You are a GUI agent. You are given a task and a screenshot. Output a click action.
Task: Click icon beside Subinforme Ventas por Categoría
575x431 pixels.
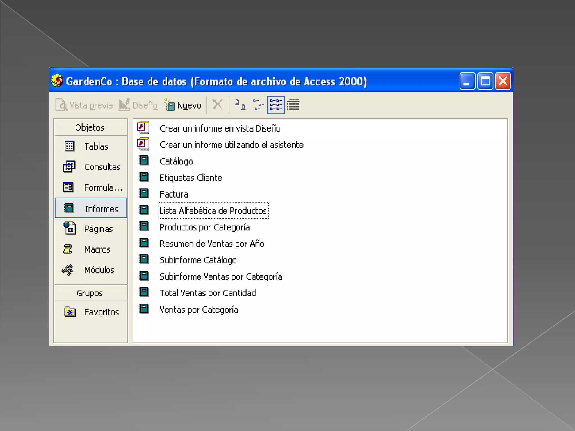[x=144, y=276]
